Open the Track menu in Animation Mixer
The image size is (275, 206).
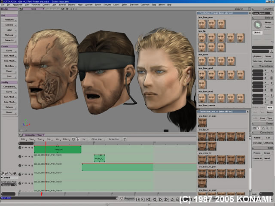pos(40,139)
